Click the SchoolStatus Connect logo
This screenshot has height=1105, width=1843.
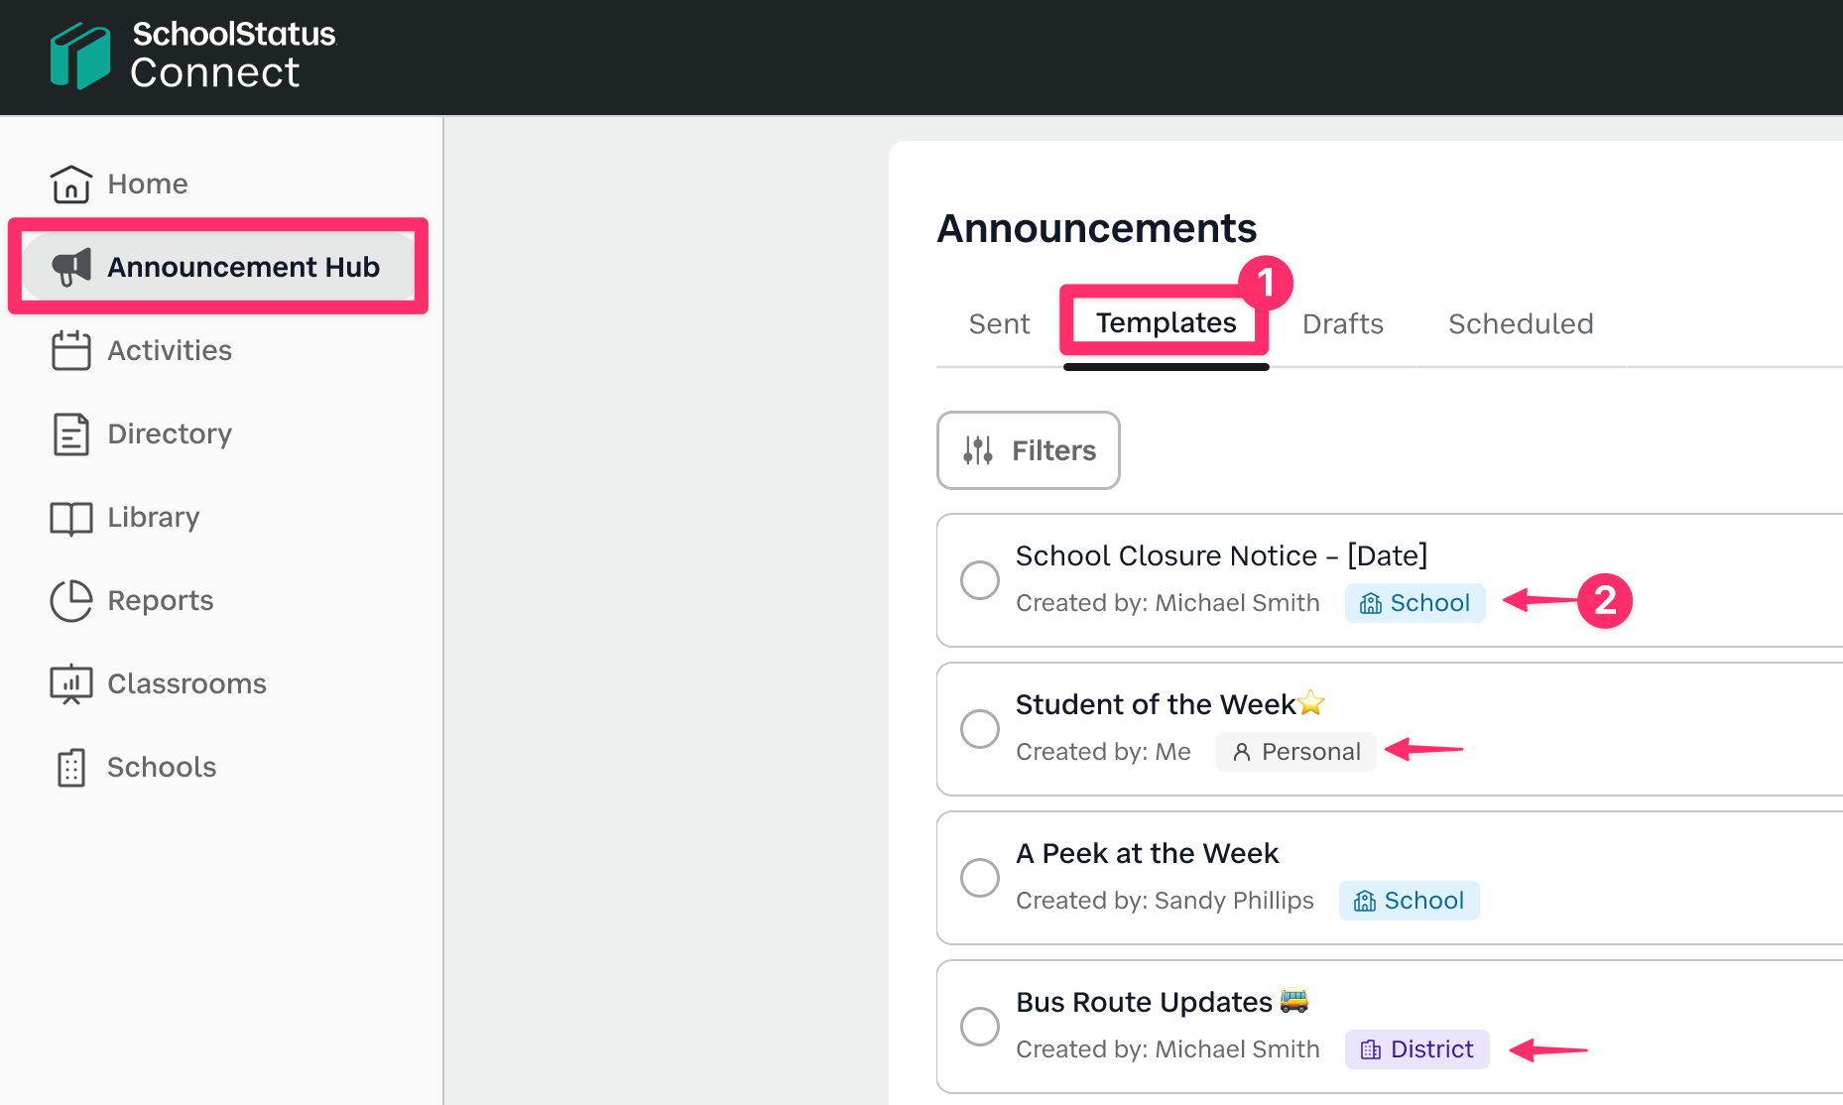tap(193, 56)
